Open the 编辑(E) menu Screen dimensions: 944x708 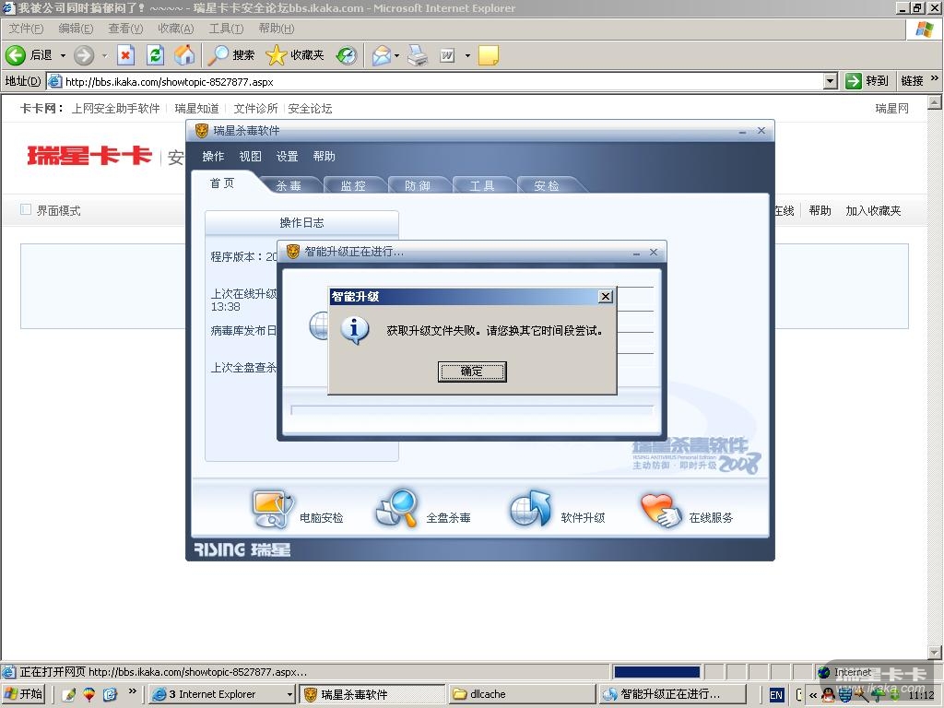76,29
